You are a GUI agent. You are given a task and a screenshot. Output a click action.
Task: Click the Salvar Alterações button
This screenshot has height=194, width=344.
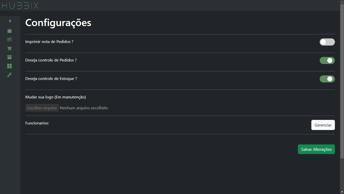tap(316, 149)
